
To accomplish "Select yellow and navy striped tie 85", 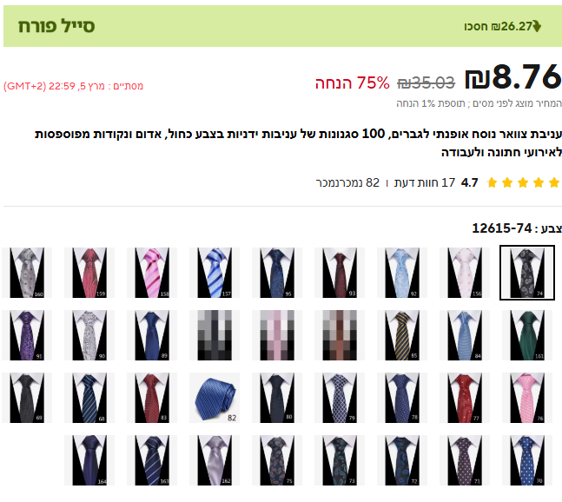I will click(x=402, y=335).
